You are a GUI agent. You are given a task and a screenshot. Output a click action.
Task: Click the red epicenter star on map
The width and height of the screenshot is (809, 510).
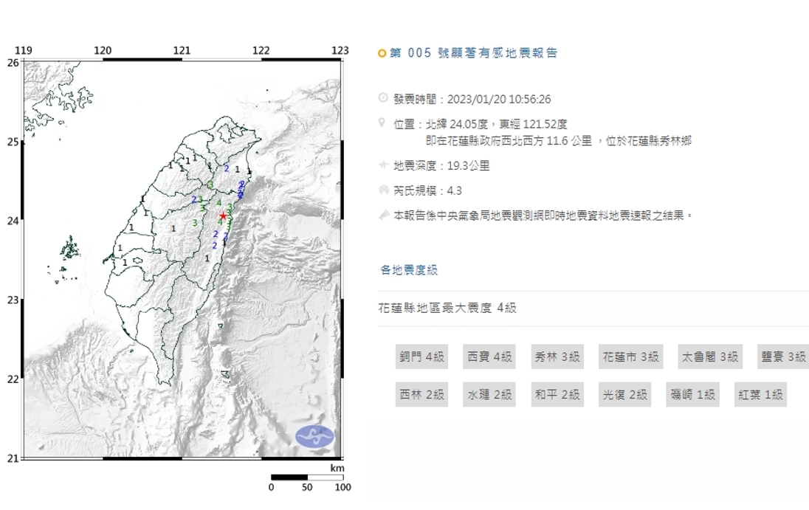pos(223,216)
